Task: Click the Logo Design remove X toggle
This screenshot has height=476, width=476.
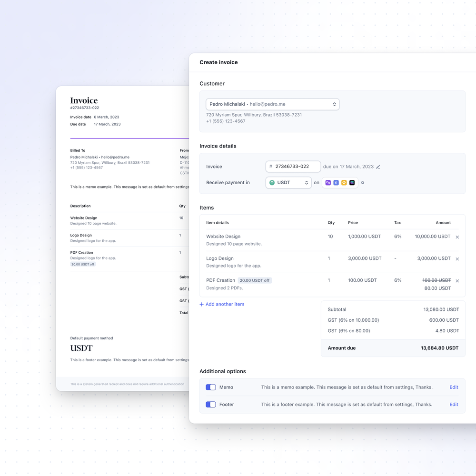Action: [x=457, y=258]
